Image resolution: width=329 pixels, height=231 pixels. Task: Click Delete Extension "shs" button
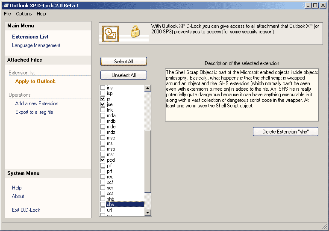point(285,132)
